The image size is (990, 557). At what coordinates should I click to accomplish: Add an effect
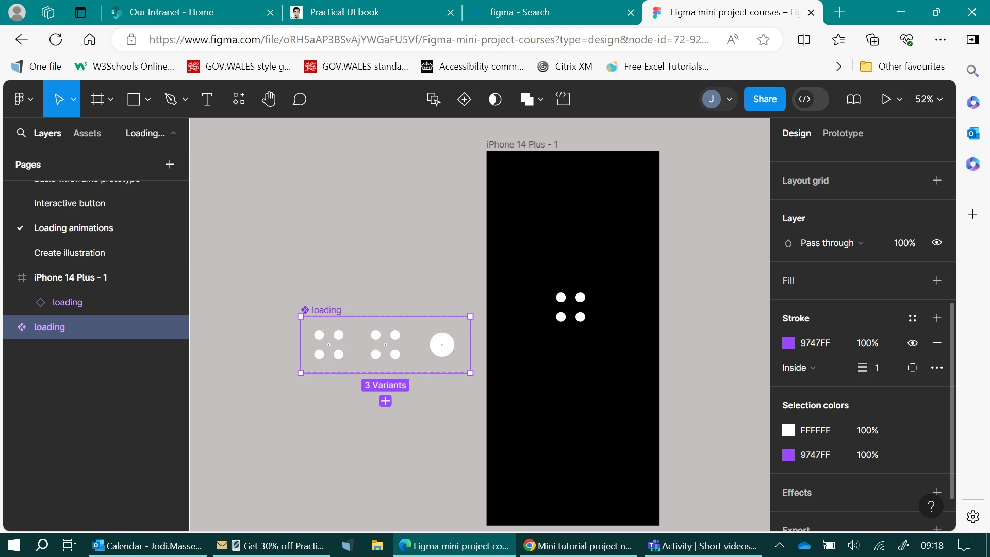coord(937,492)
